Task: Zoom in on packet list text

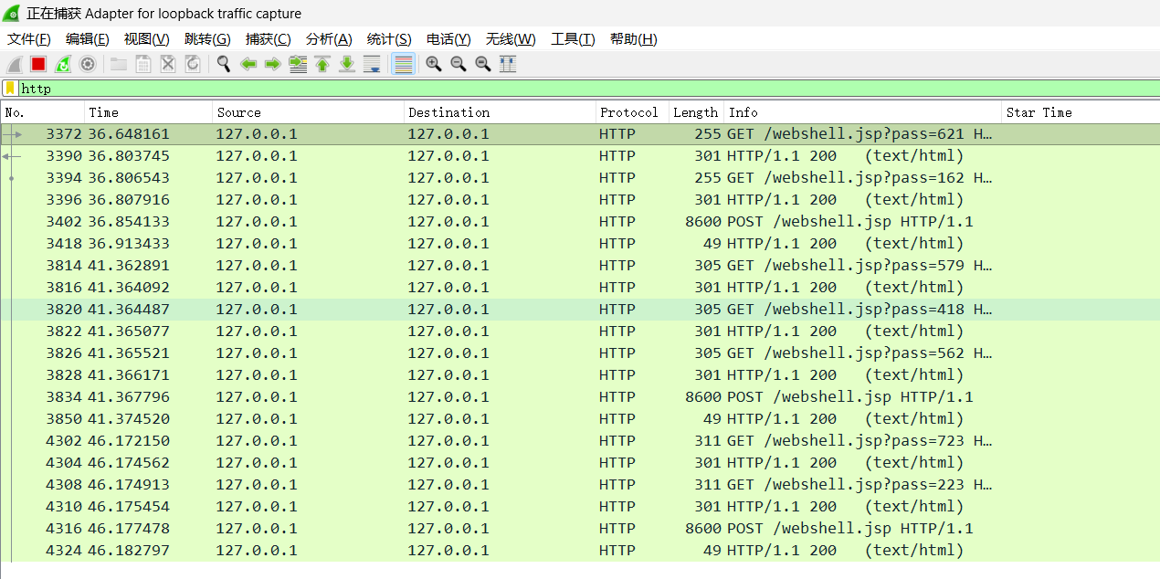Action: click(x=433, y=64)
